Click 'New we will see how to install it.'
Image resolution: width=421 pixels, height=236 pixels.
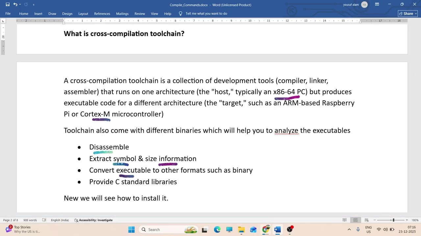[116, 198]
